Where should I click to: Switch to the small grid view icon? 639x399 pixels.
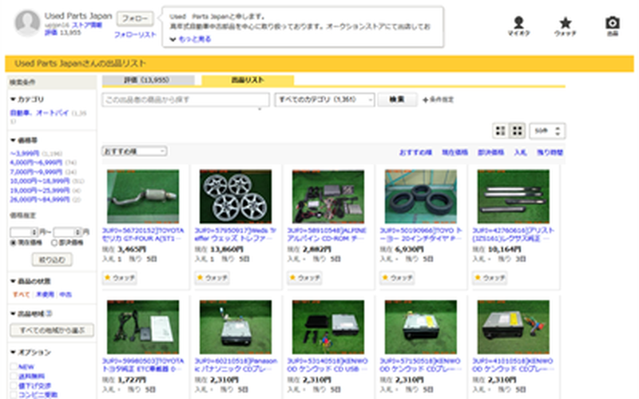[x=501, y=131]
